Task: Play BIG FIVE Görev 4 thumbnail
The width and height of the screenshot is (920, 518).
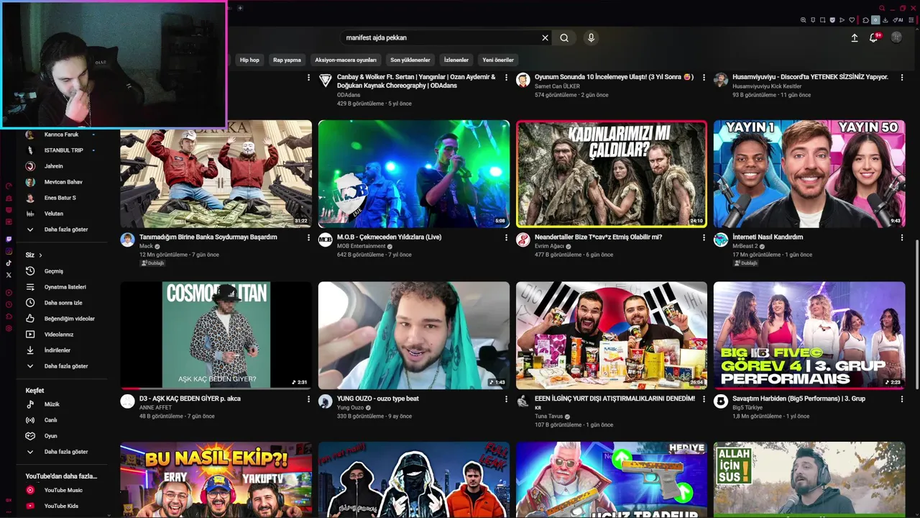Action: (x=809, y=335)
